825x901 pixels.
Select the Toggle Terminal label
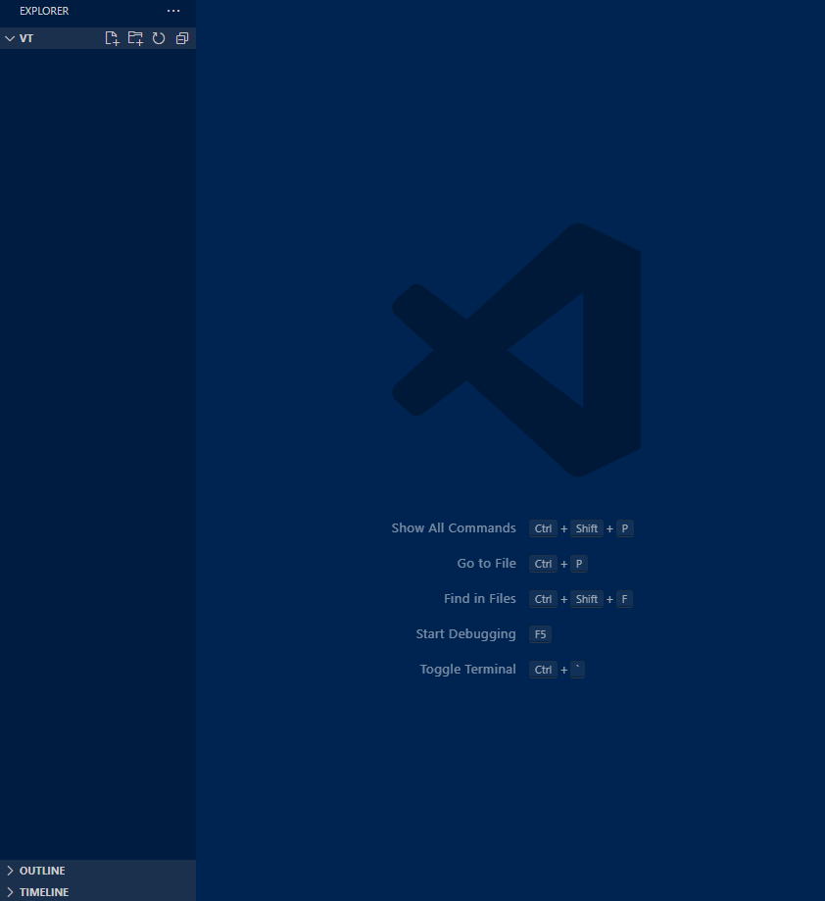click(x=468, y=670)
